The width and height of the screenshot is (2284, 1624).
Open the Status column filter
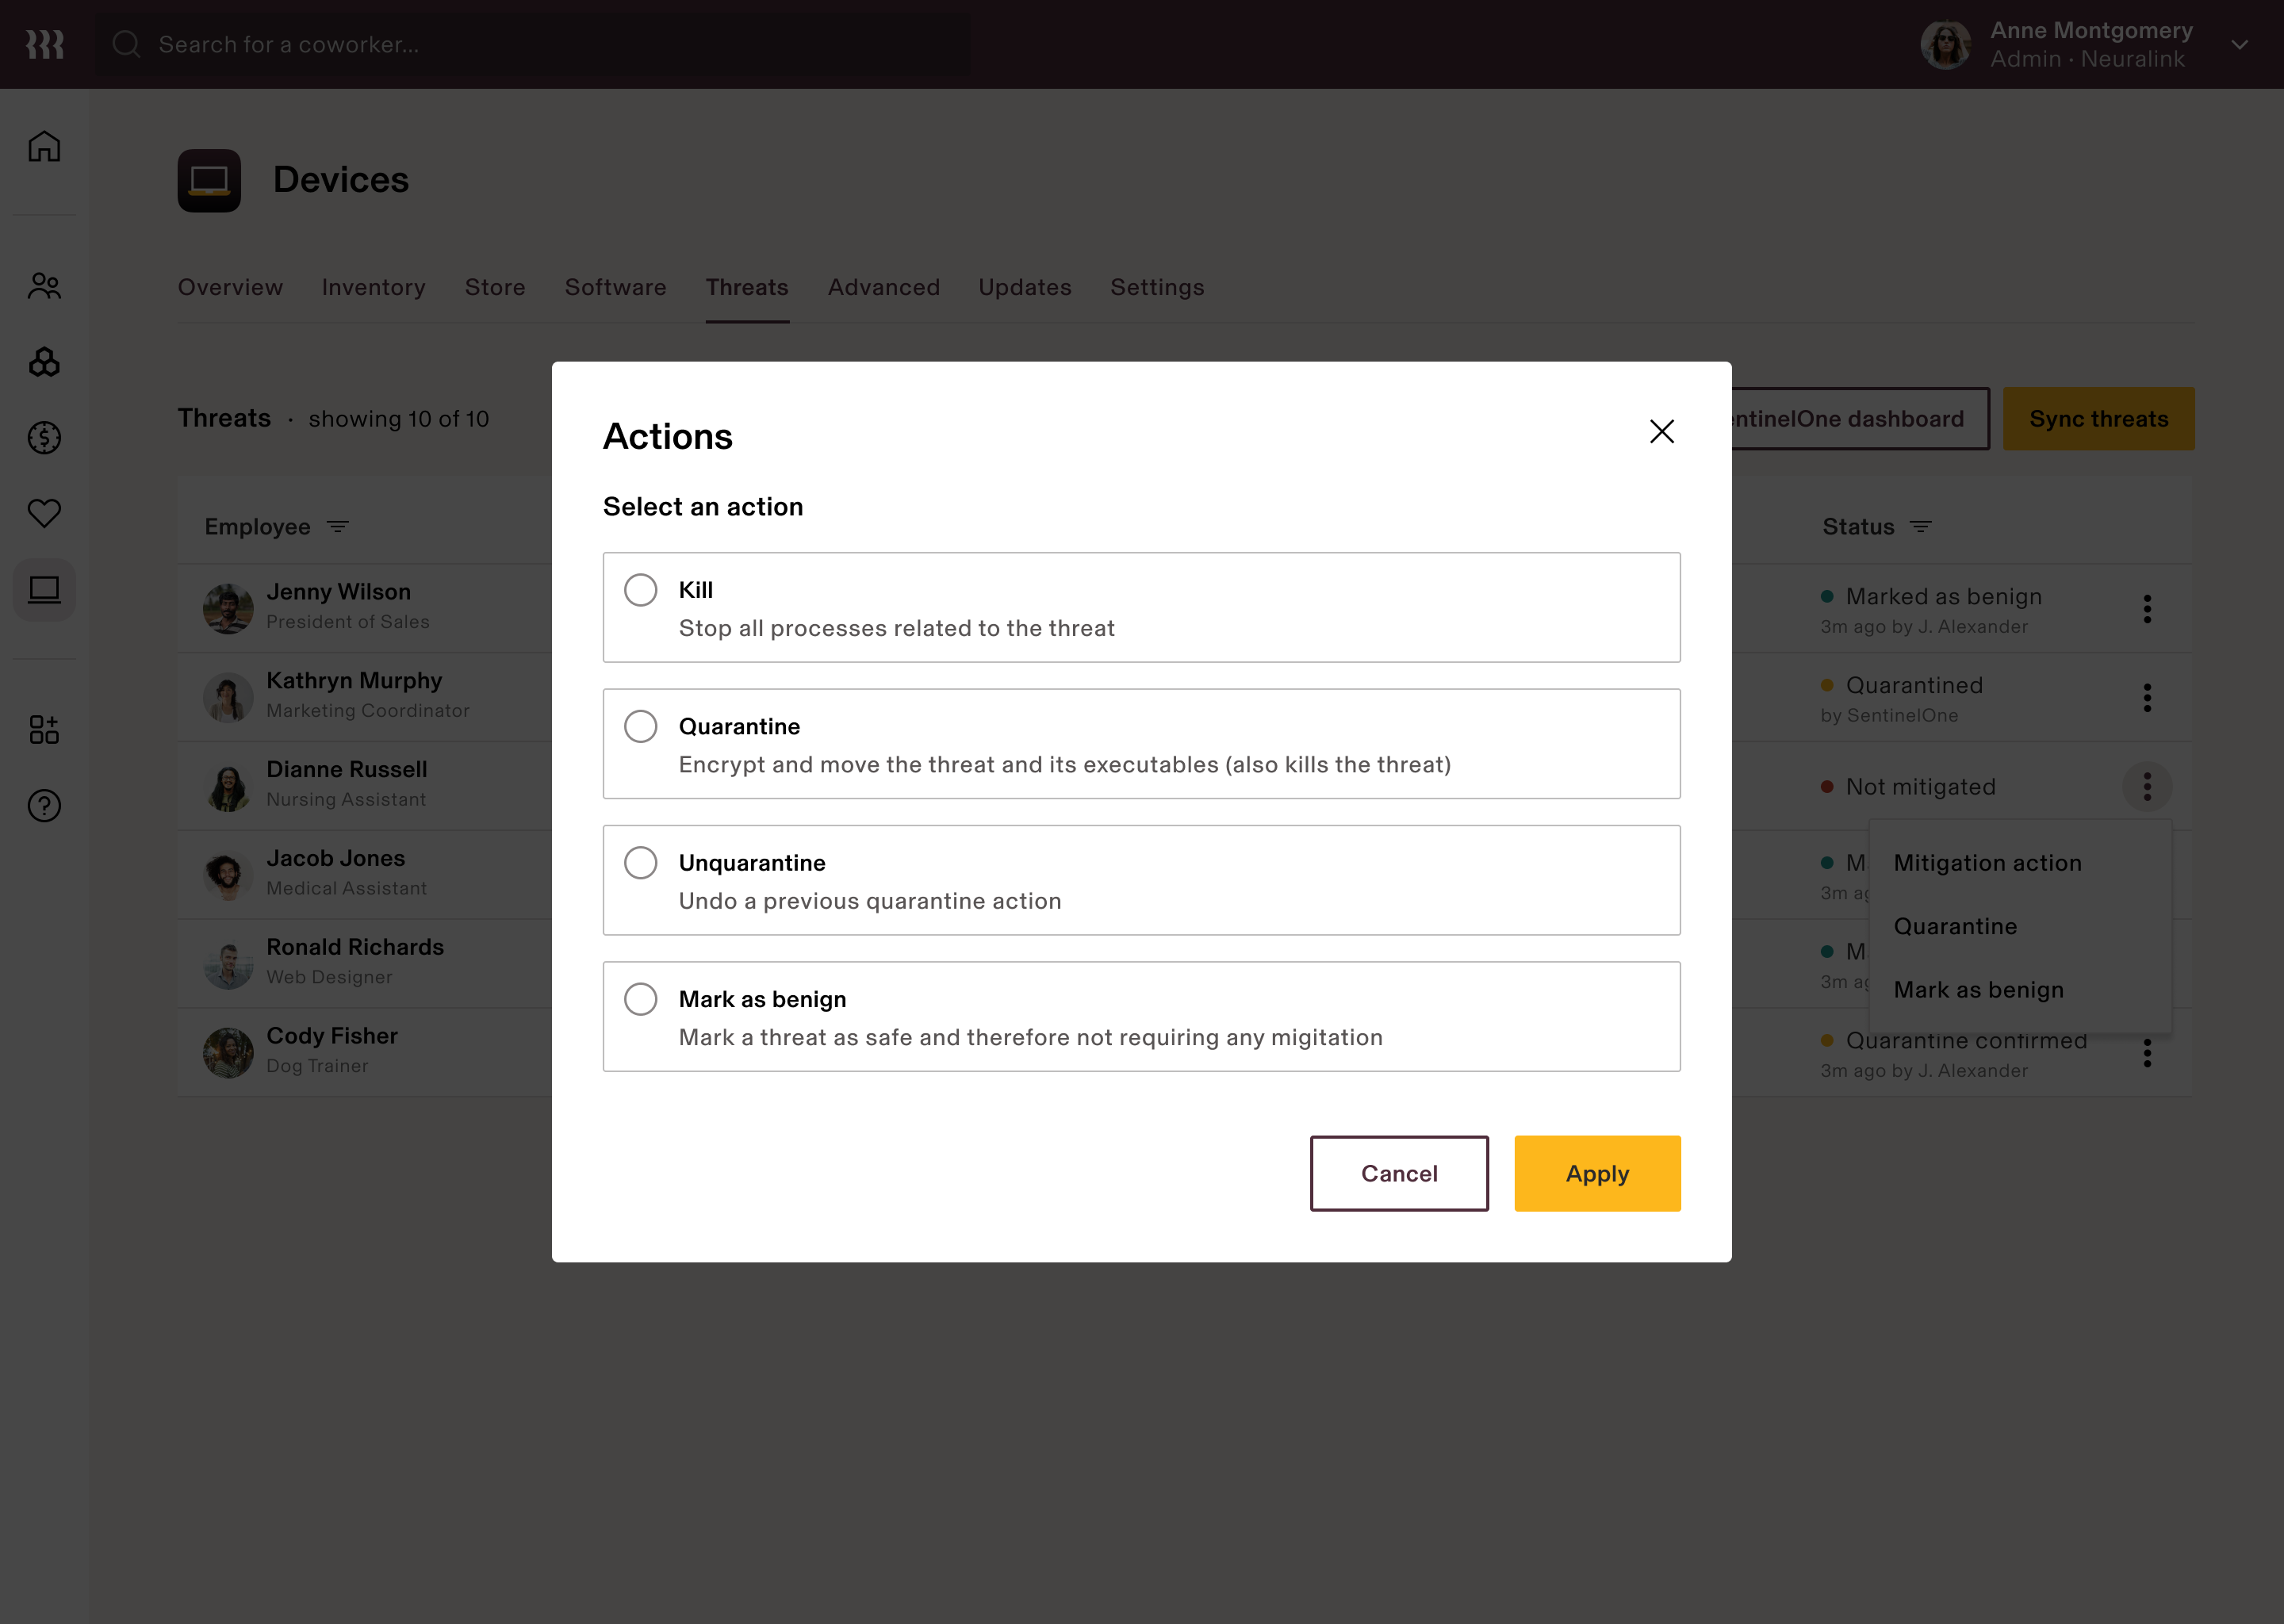click(1920, 527)
